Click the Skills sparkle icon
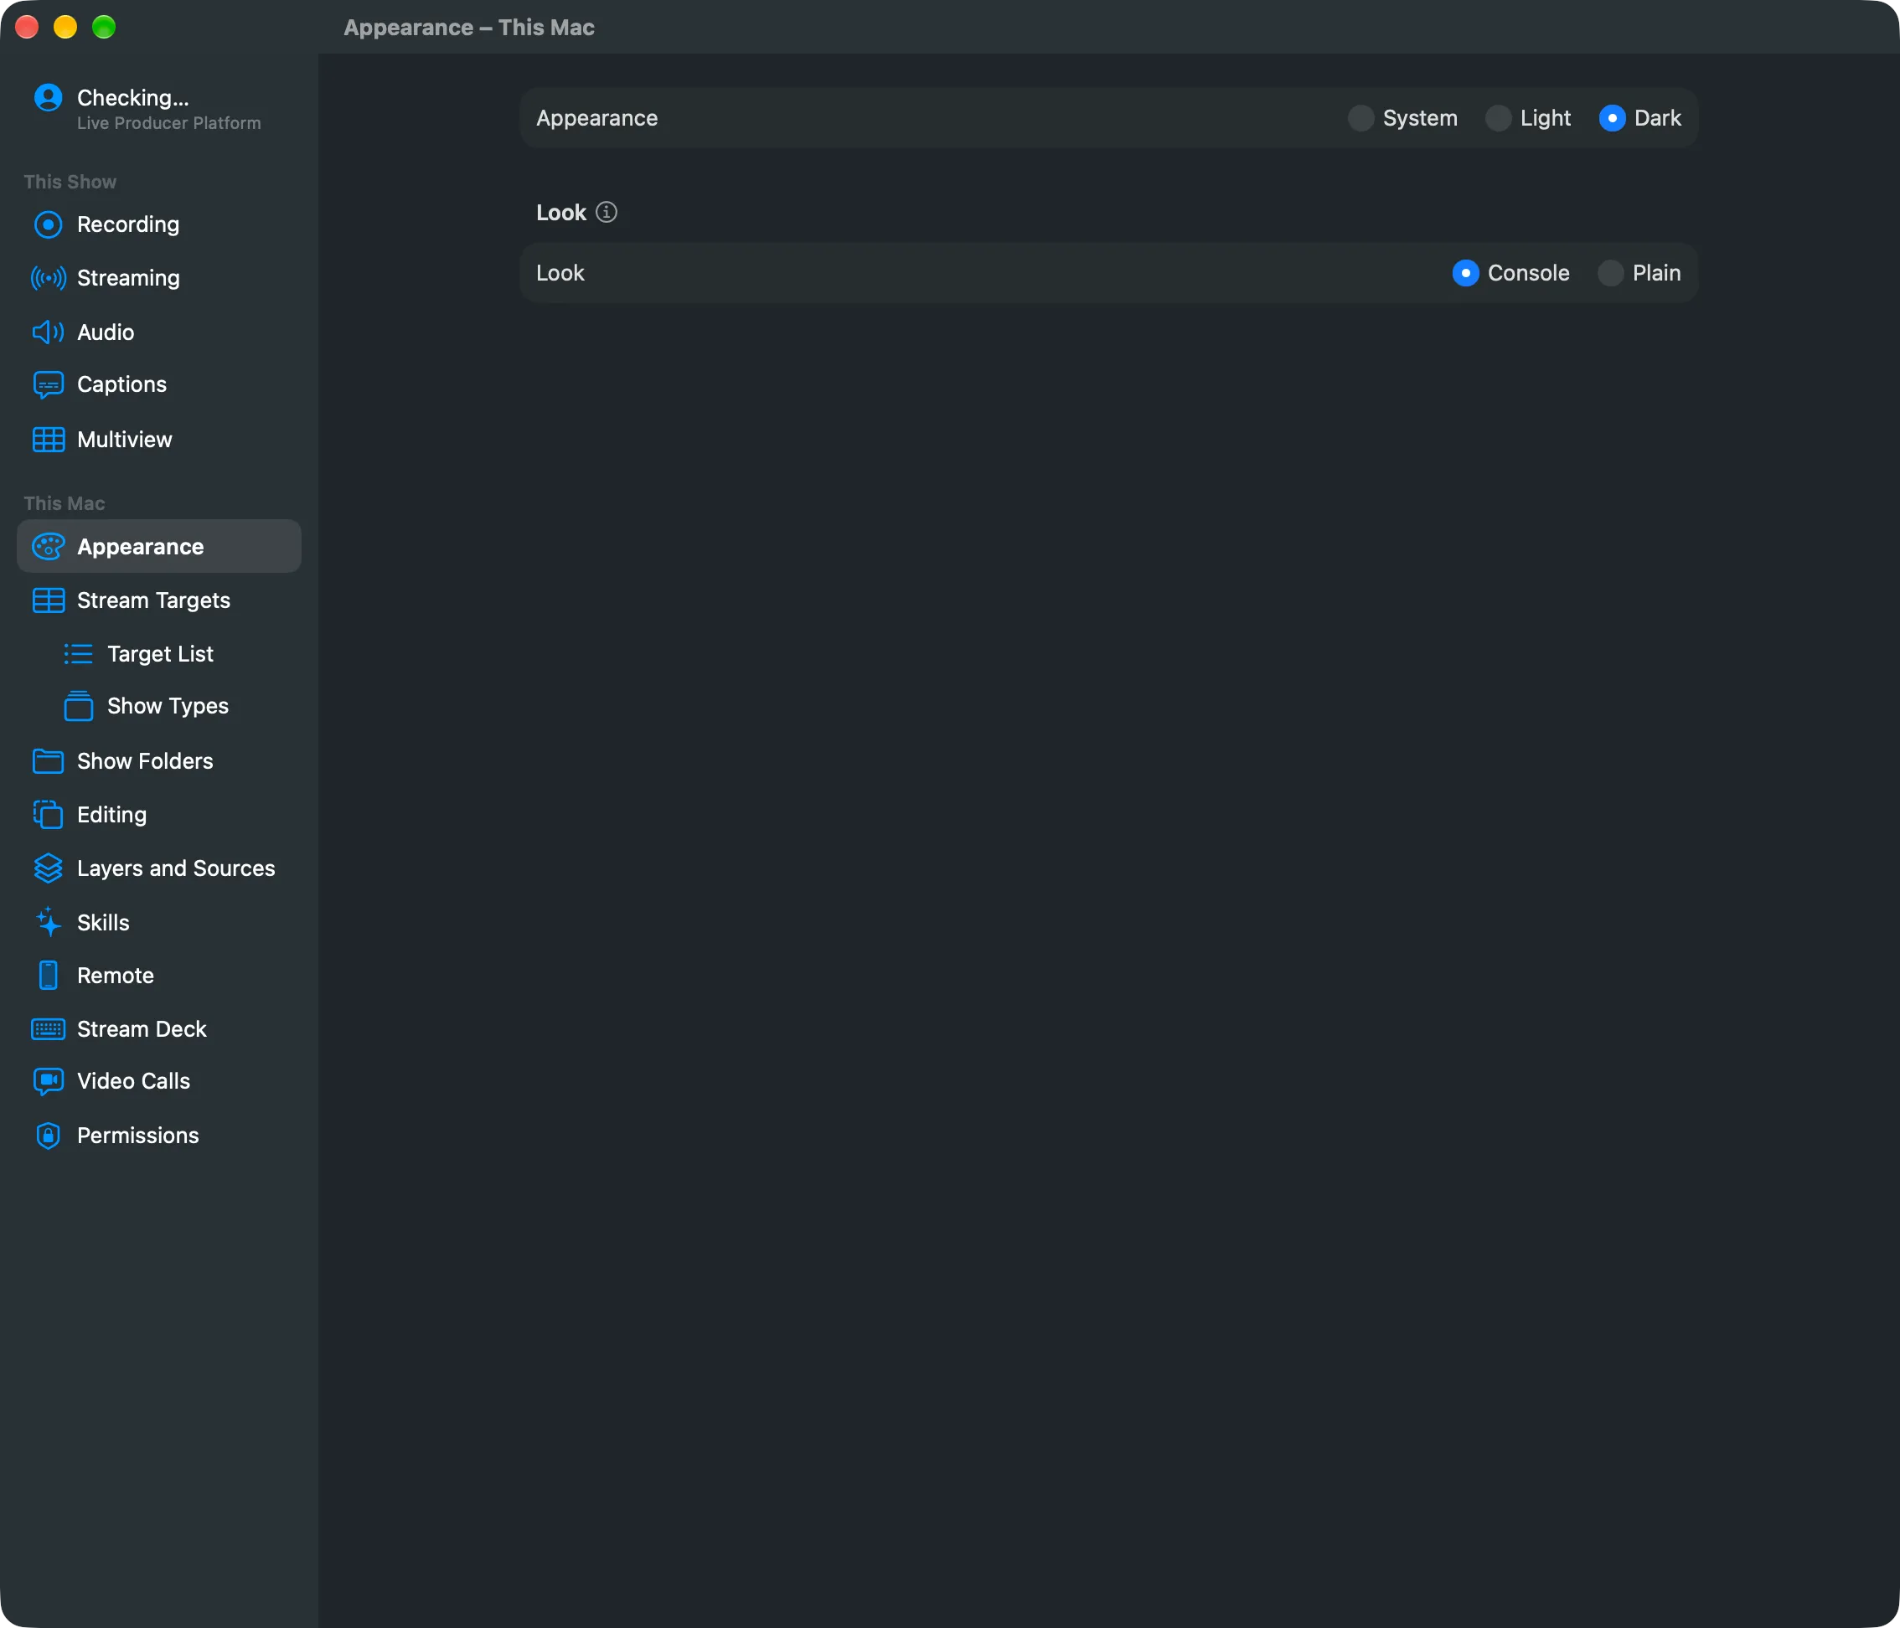 48,922
